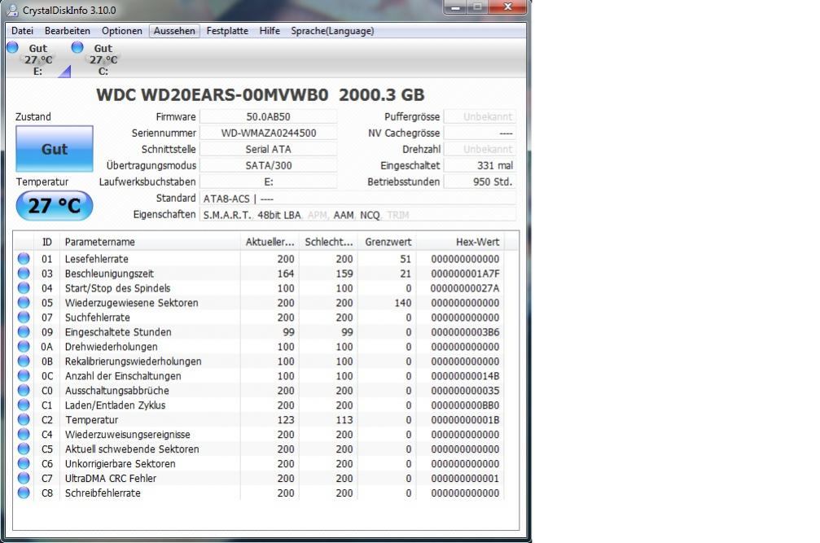Click the Seriennummer field WD-WMAZA0244500
Screen dimensions: 820x543
tap(268, 133)
